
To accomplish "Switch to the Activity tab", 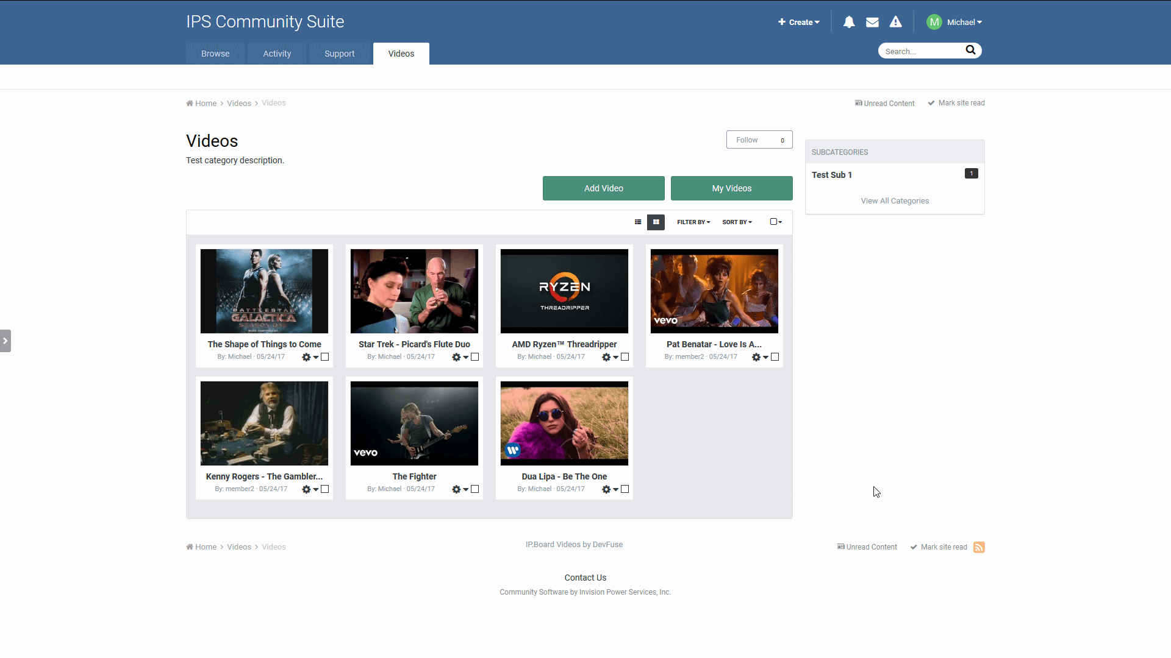I will point(277,54).
